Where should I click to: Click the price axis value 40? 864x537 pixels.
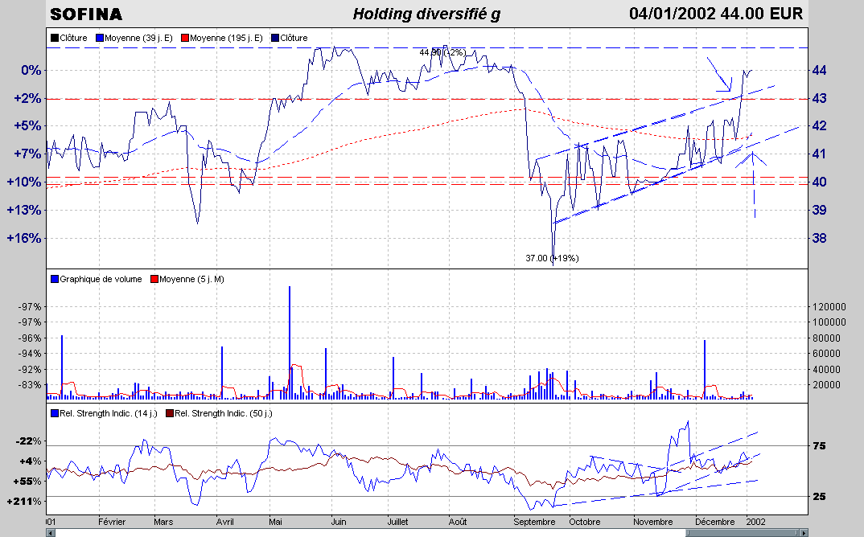click(819, 182)
